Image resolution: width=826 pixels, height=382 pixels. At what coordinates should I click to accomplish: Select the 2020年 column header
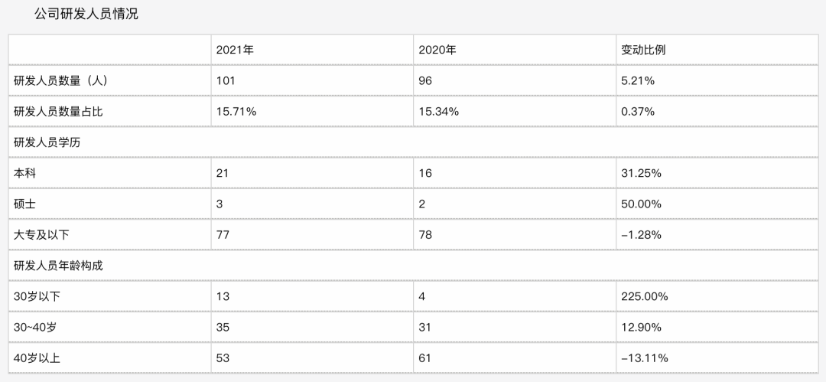click(x=437, y=50)
